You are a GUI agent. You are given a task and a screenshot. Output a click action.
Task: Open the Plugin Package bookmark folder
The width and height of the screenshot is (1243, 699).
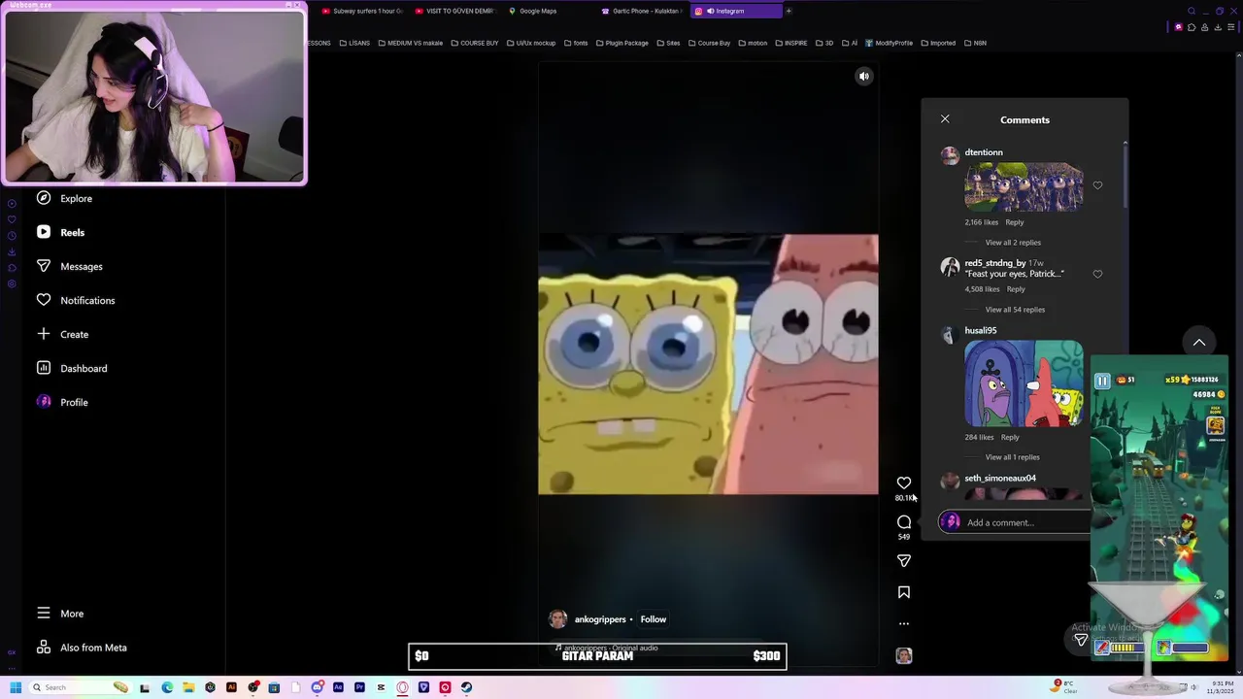coord(621,43)
